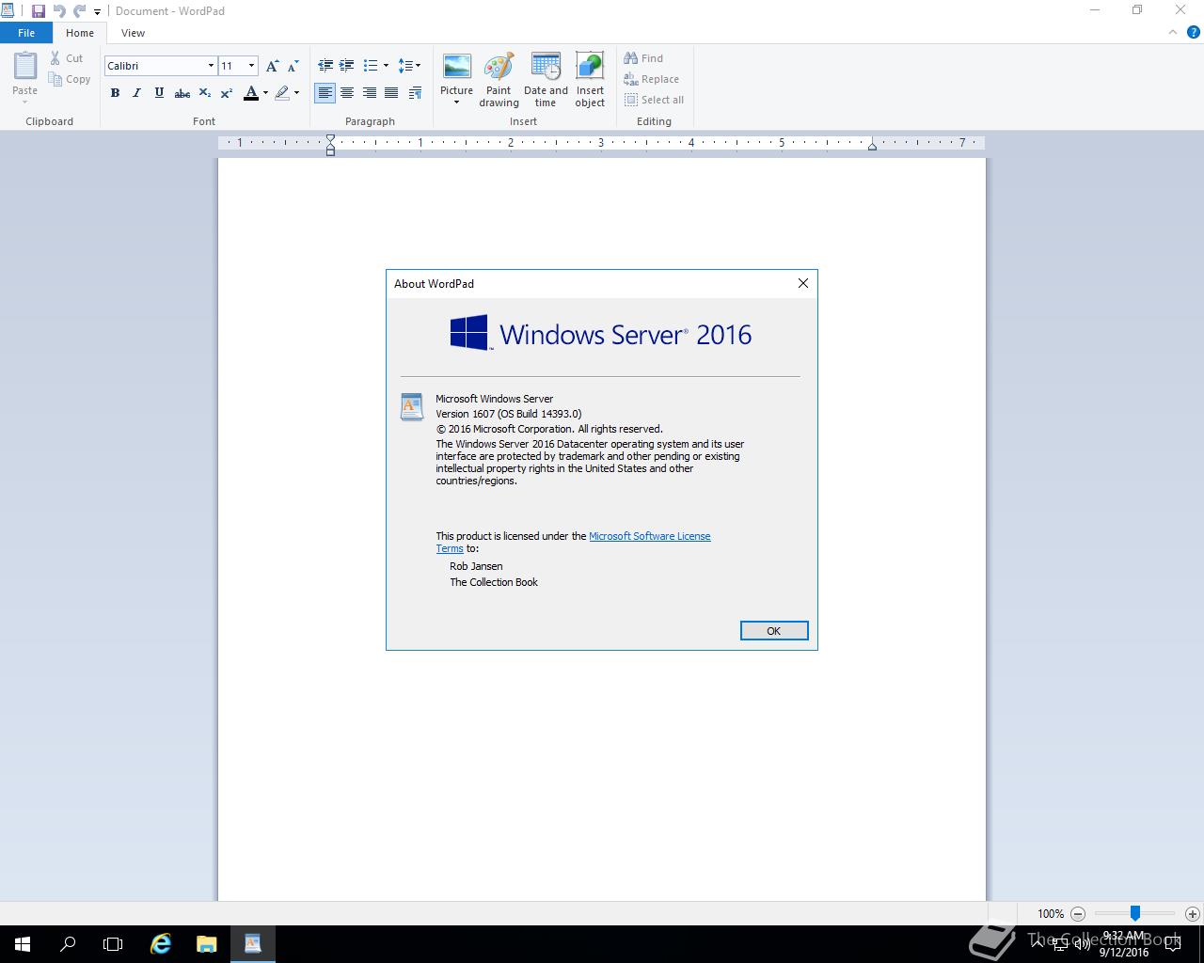
Task: Click the zoom in plus button
Action: (x=1193, y=913)
